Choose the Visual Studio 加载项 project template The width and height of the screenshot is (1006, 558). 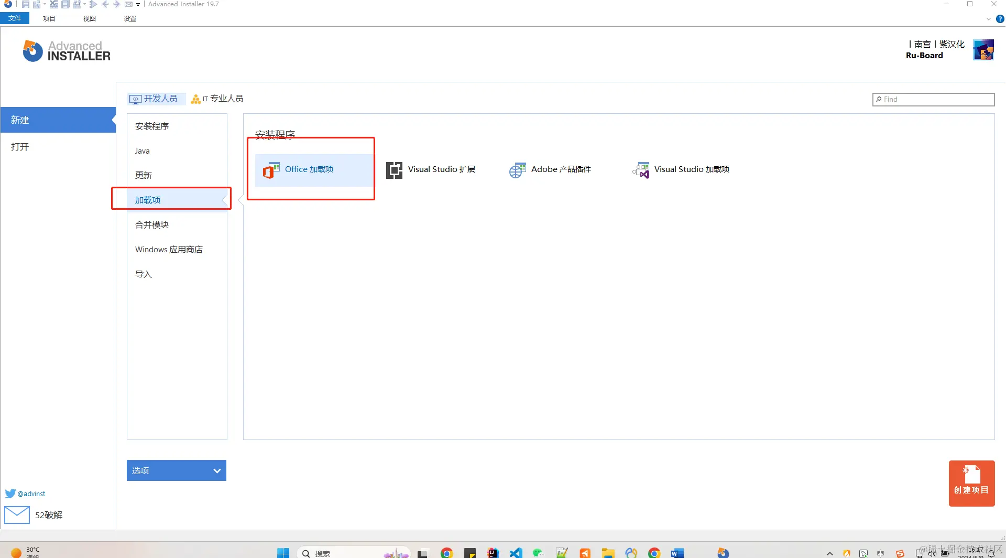681,169
